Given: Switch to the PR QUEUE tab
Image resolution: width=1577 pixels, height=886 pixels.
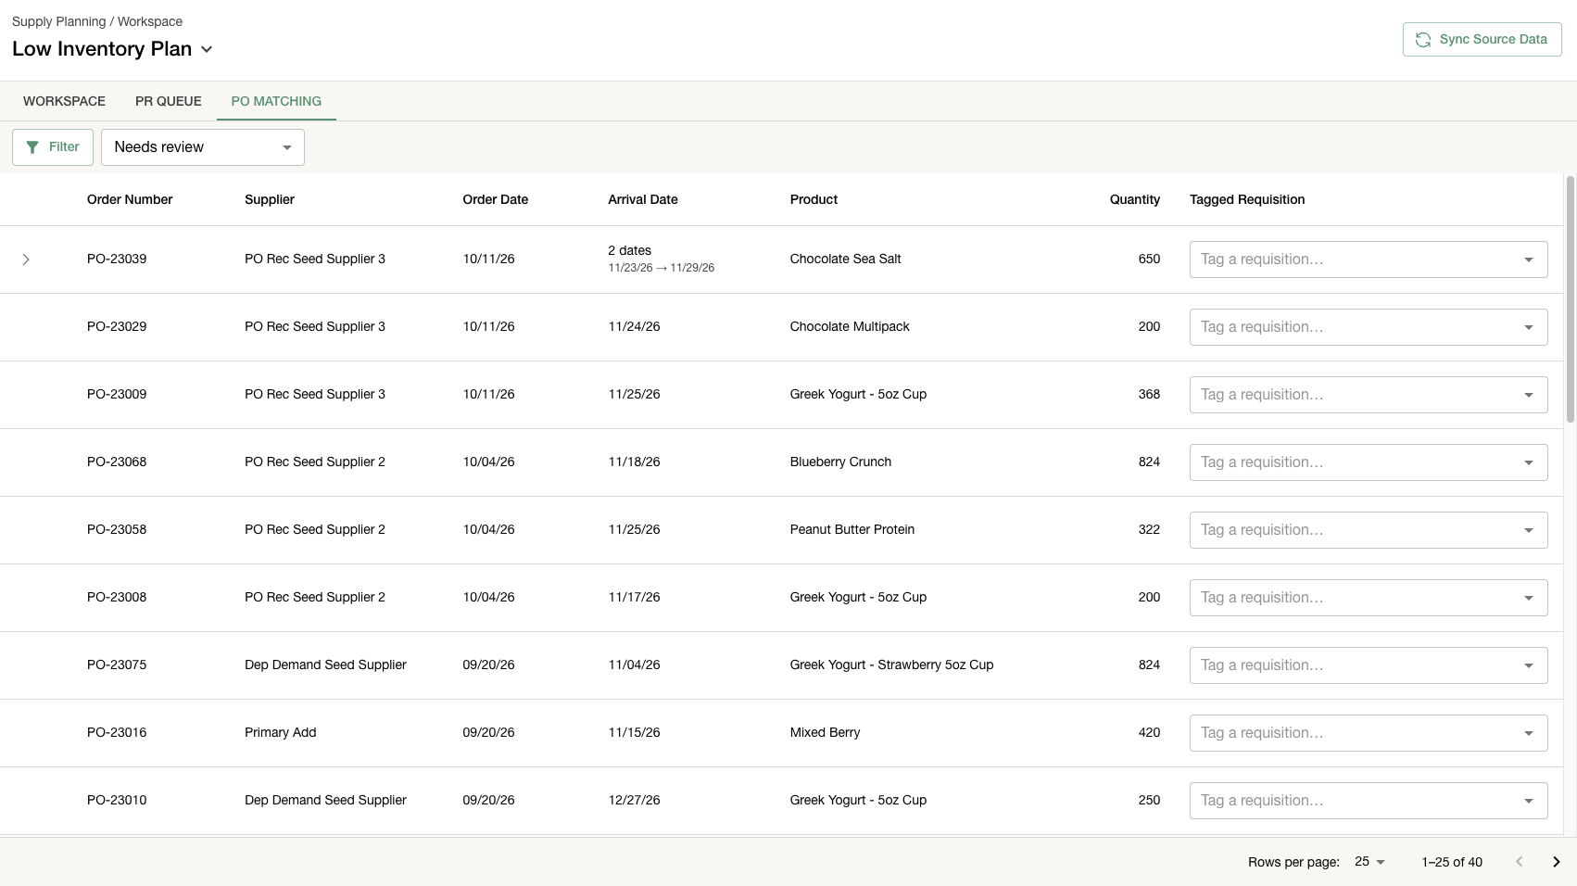Looking at the screenshot, I should click(169, 101).
